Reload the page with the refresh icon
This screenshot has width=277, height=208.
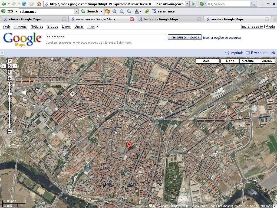[24, 4]
